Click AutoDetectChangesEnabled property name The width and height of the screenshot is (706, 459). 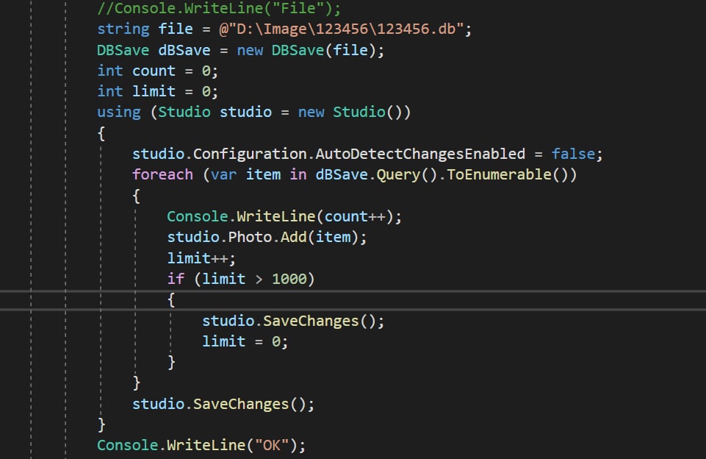[420, 154]
